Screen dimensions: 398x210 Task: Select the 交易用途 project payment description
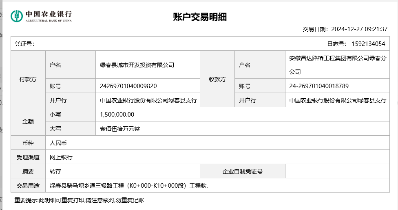click(129, 186)
